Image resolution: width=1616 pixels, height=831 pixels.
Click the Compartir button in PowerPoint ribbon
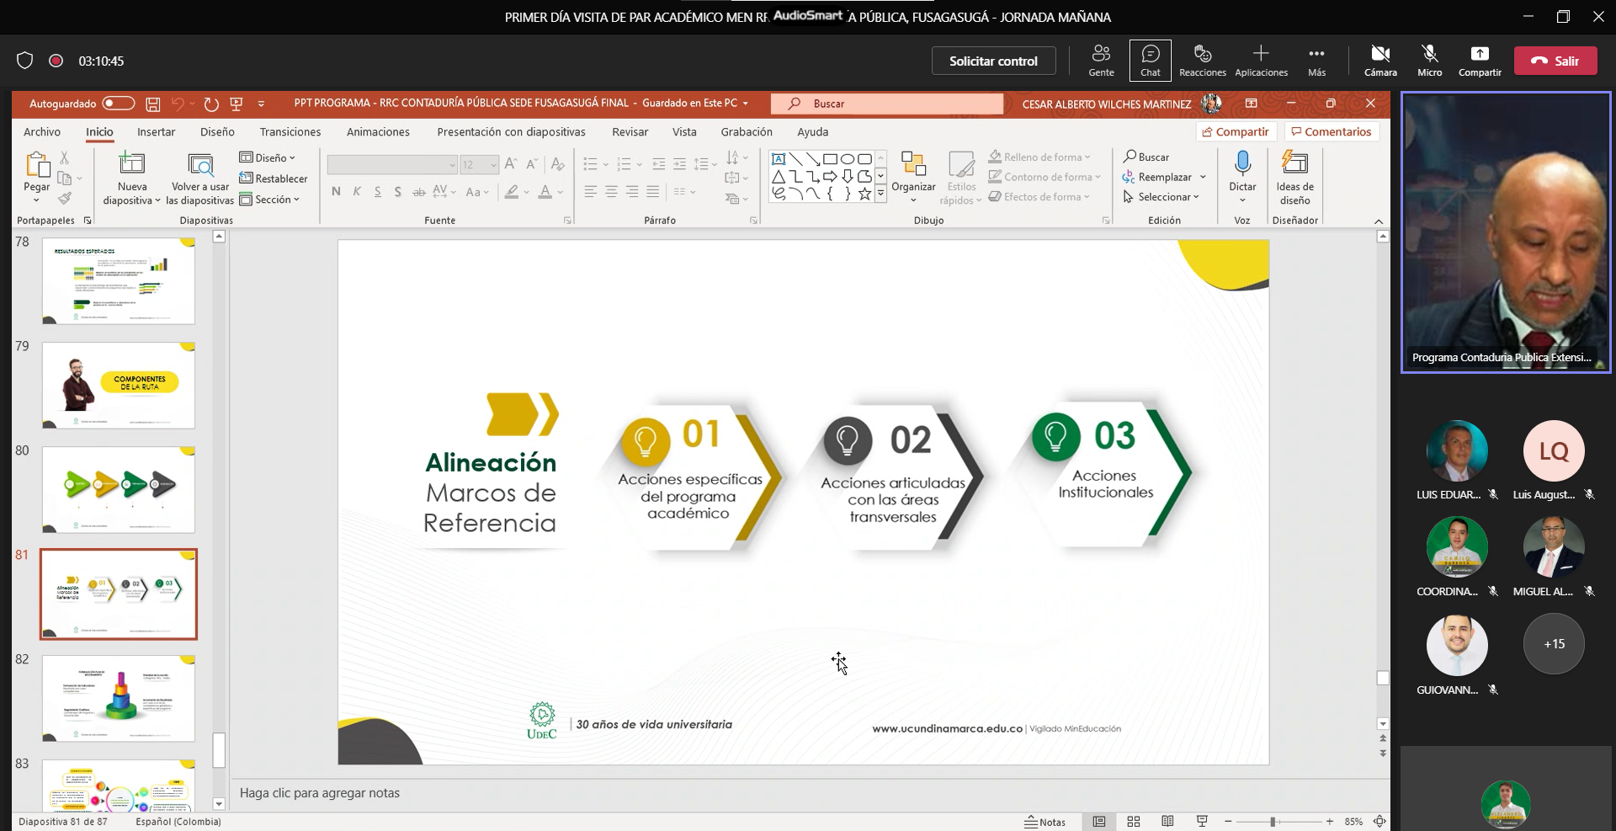click(x=1236, y=132)
